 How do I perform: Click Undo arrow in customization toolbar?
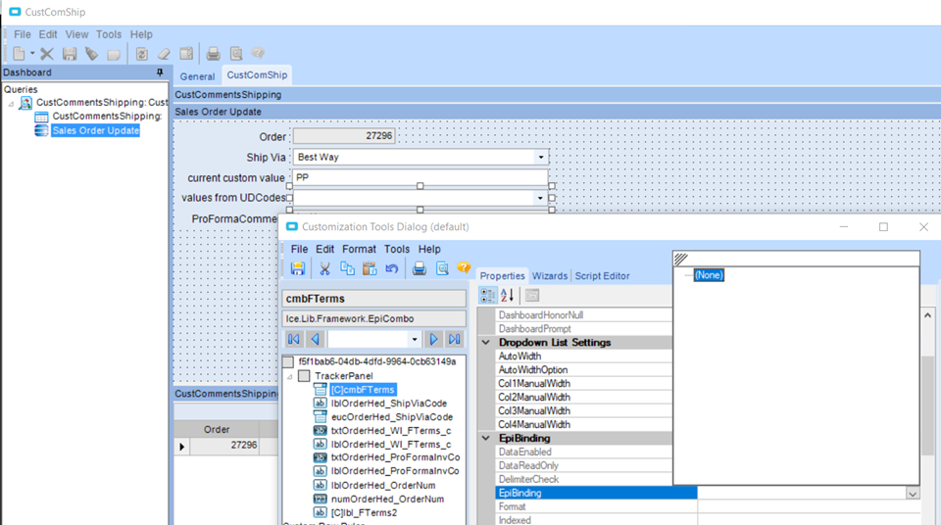click(x=392, y=268)
